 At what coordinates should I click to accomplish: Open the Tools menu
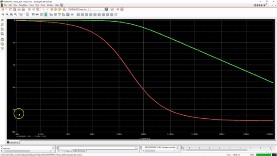43,5
